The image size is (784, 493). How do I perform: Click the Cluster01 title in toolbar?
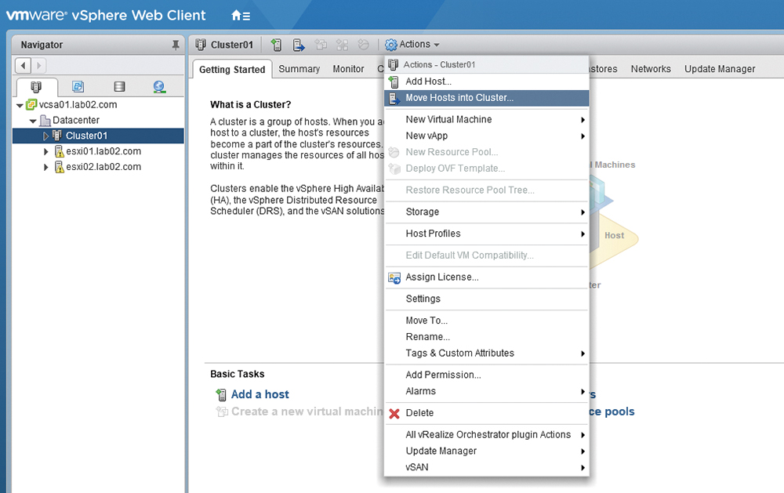232,45
